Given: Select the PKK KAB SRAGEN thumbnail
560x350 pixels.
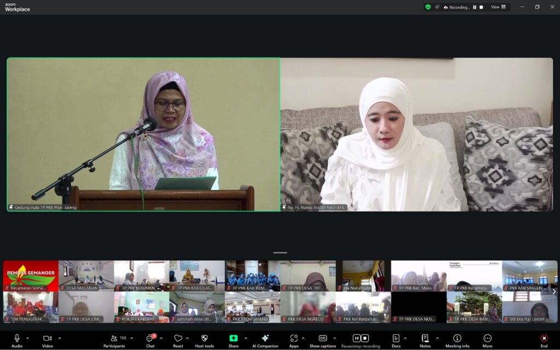Looking at the screenshot, I should point(529,276).
